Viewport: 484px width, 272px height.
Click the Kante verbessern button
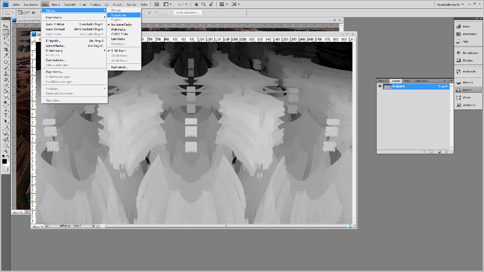point(188,12)
